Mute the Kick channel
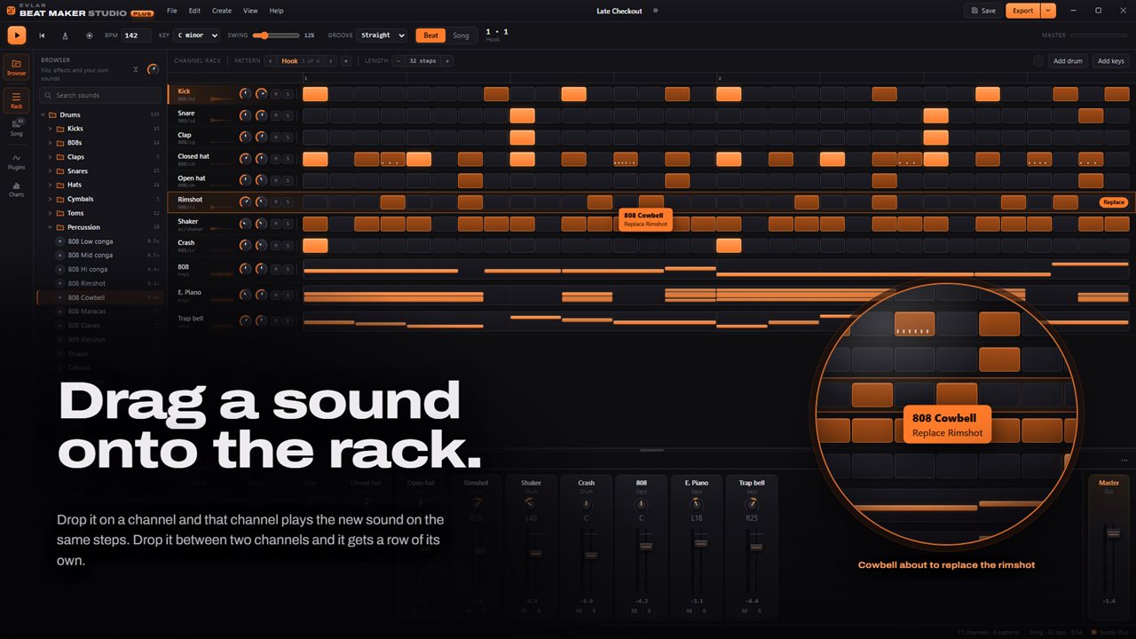1136x639 pixels. point(276,94)
